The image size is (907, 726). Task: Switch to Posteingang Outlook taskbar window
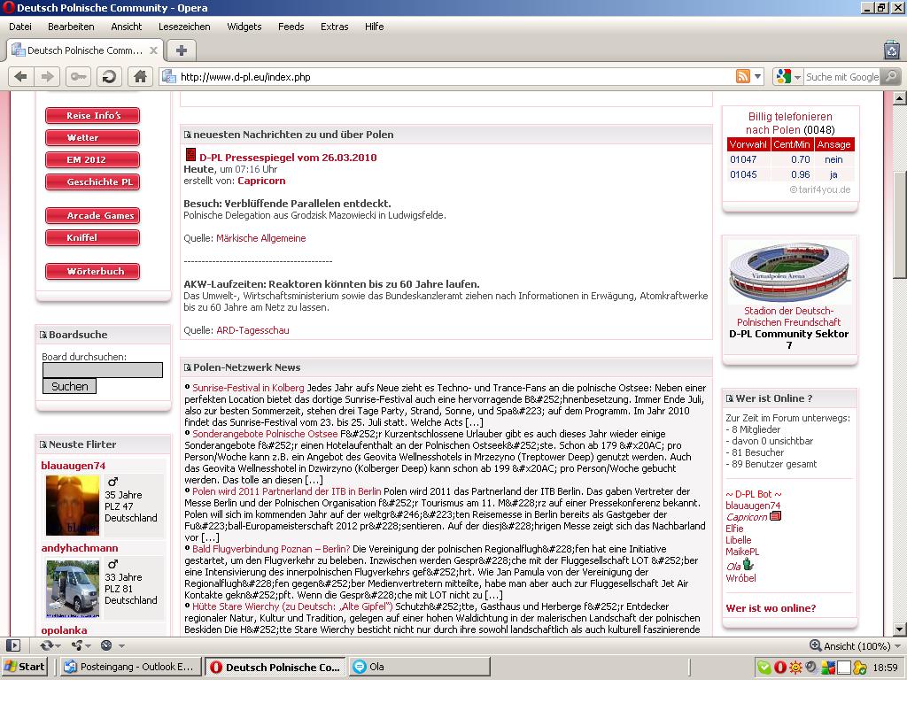(129, 667)
